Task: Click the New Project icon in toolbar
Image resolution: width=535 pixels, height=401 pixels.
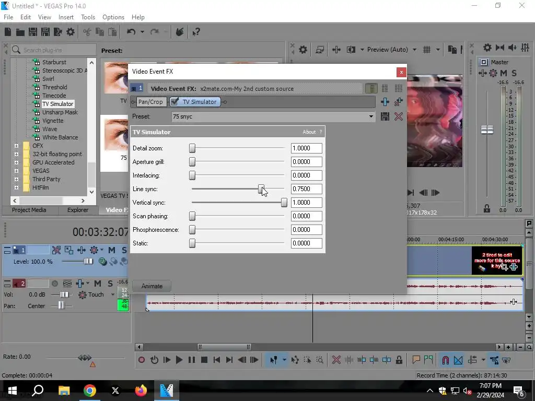Action: pos(7,32)
